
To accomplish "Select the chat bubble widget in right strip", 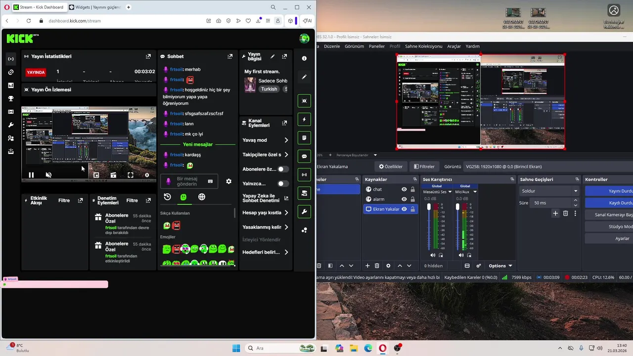I will click(304, 156).
